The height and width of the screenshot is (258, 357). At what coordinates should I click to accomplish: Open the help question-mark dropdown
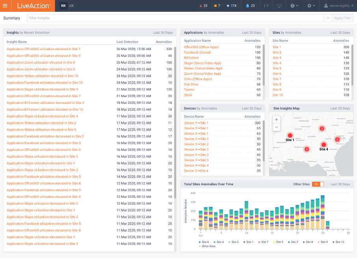click(x=294, y=6)
